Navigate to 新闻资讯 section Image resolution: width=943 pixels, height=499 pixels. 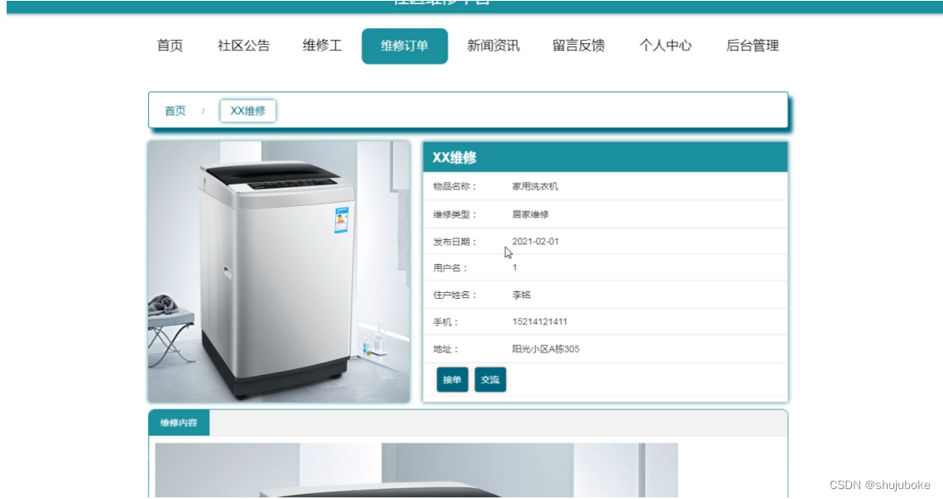click(493, 46)
